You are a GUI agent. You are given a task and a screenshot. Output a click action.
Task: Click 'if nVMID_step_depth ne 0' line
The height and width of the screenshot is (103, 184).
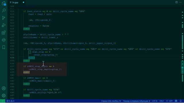click(39, 66)
